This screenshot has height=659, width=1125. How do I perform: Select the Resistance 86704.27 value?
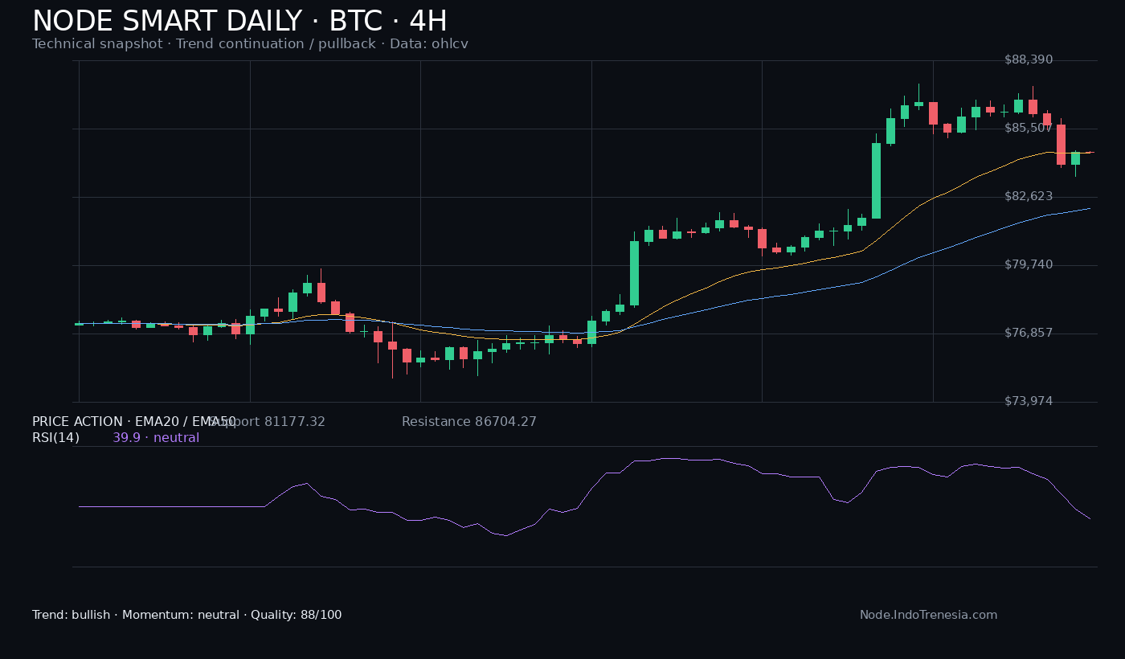pyautogui.click(x=469, y=422)
